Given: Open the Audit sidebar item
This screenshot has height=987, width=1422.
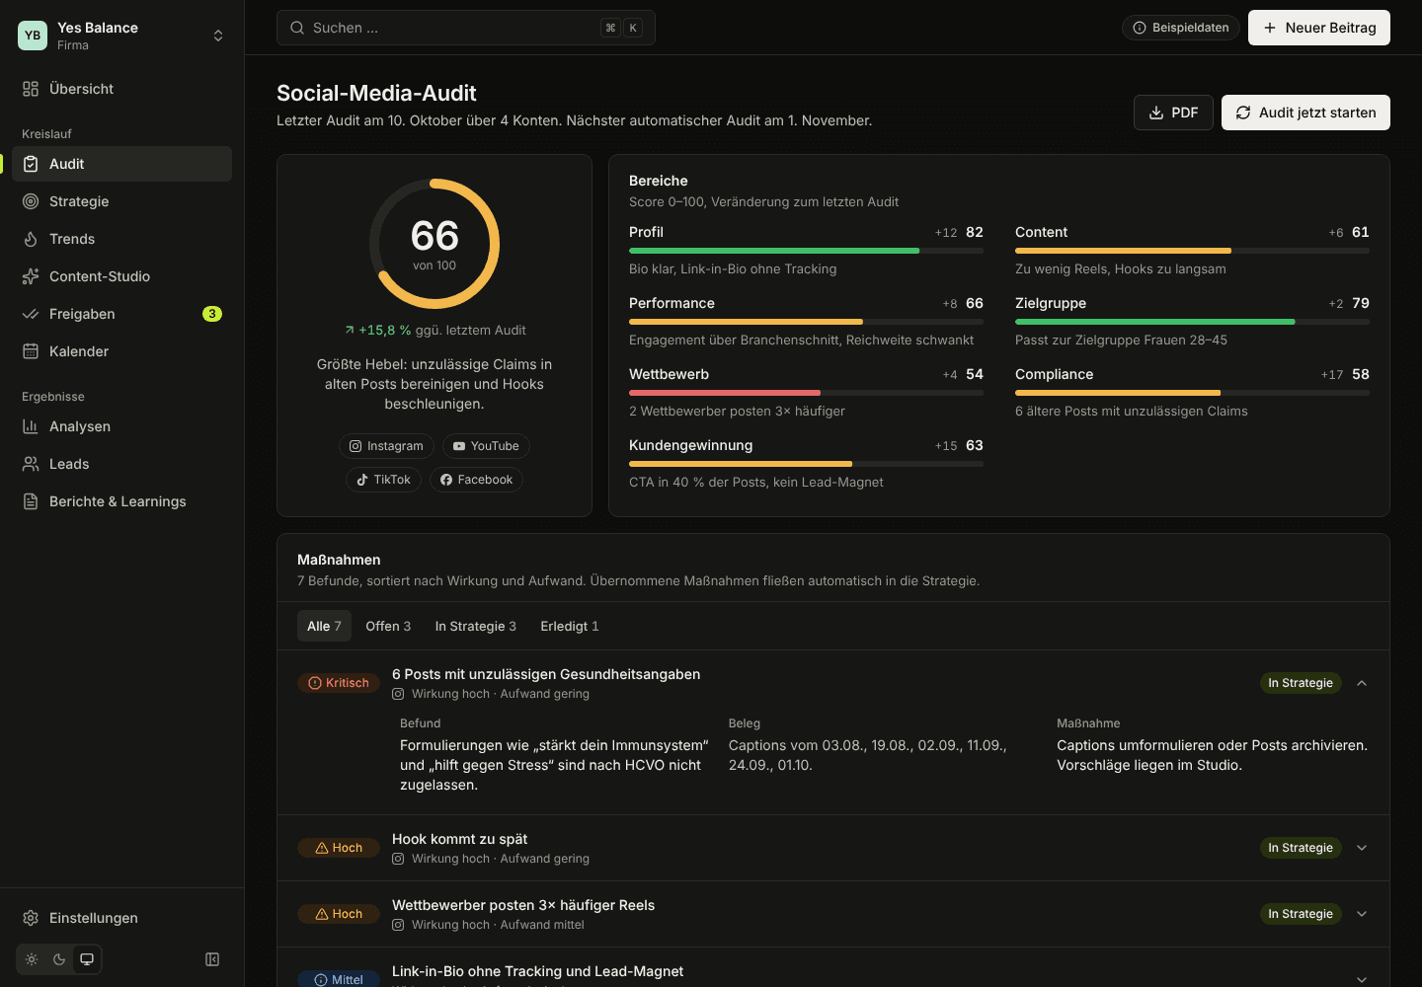Looking at the screenshot, I should tap(121, 164).
